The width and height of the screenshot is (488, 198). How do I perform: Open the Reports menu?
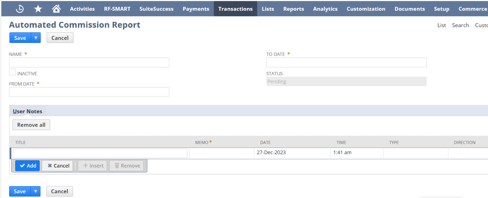[x=293, y=9]
